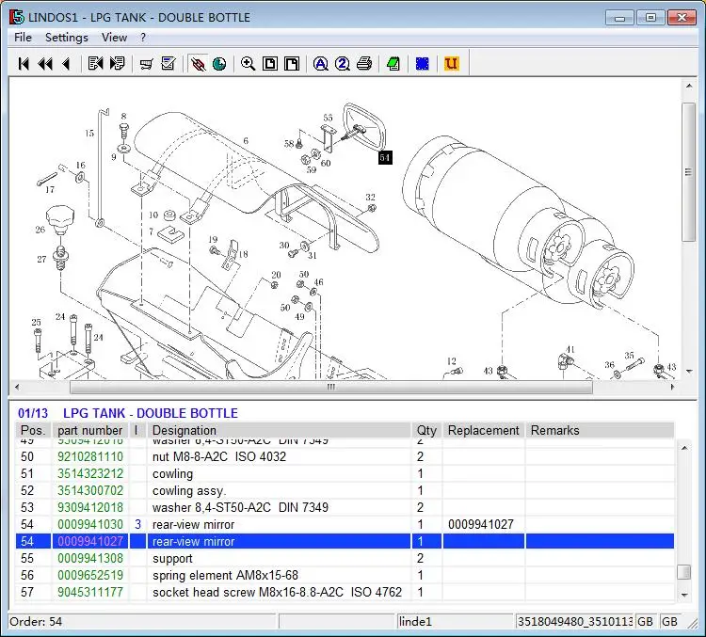Click highlighted callout 54 in the diagram
Screen dimensions: 706x637
pyautogui.click(x=384, y=157)
